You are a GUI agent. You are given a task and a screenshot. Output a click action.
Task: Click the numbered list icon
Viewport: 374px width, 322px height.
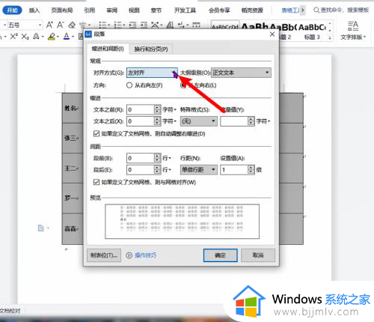coord(118,25)
